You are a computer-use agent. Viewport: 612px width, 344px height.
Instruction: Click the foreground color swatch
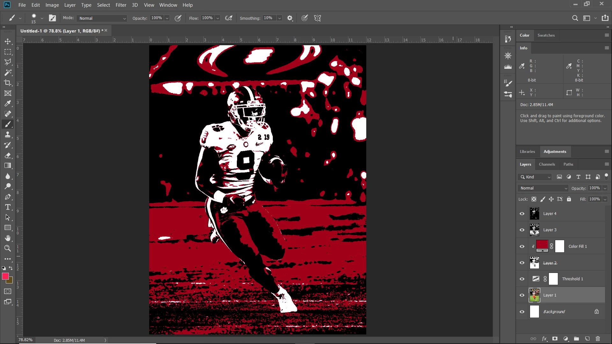[x=5, y=276]
